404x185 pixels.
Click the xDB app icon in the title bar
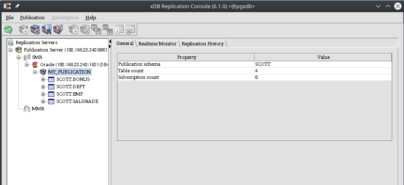tap(7, 6)
